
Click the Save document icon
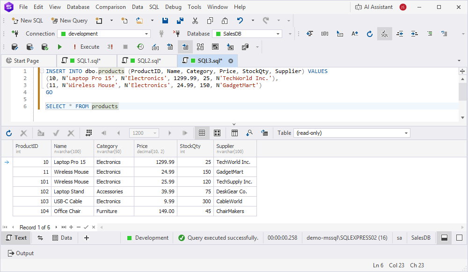(x=164, y=21)
